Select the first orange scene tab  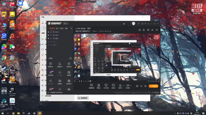[x=52, y=28]
